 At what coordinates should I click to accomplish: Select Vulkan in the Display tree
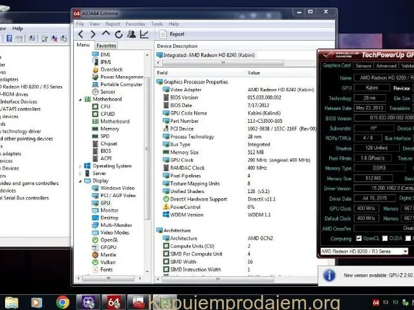coord(109,262)
